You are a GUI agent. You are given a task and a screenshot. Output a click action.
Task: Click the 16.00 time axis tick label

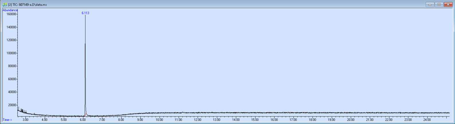[274, 120]
